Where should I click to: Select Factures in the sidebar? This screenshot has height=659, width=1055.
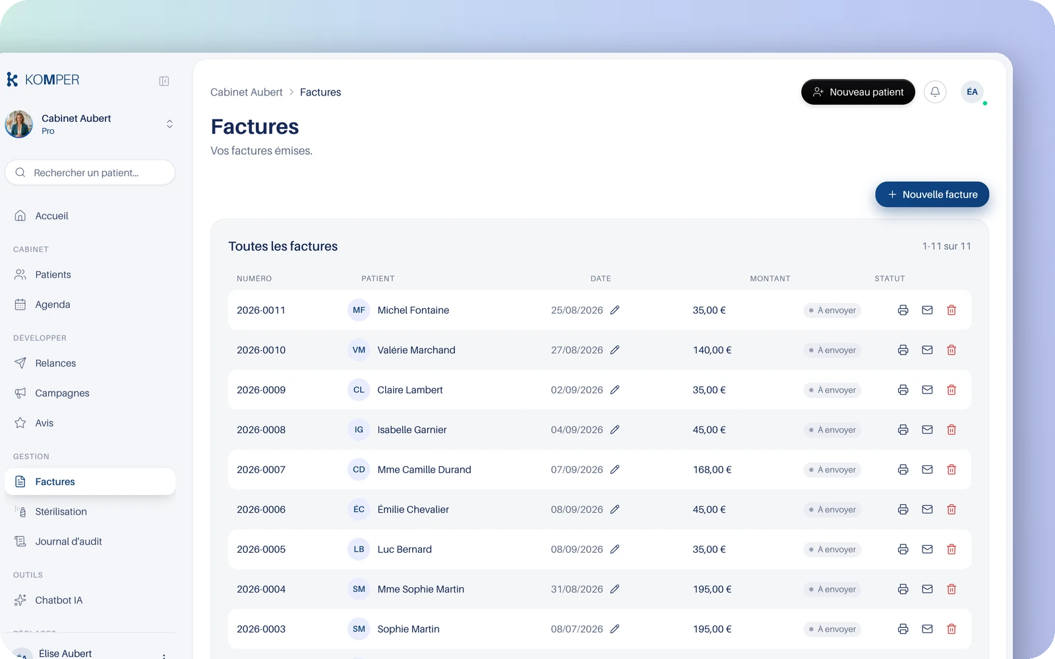point(90,482)
